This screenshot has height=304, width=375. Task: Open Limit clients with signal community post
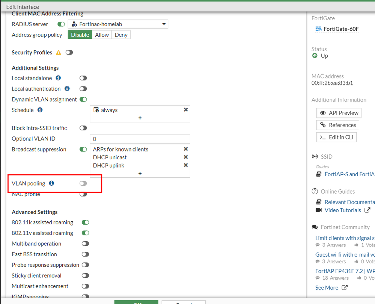click(345, 238)
